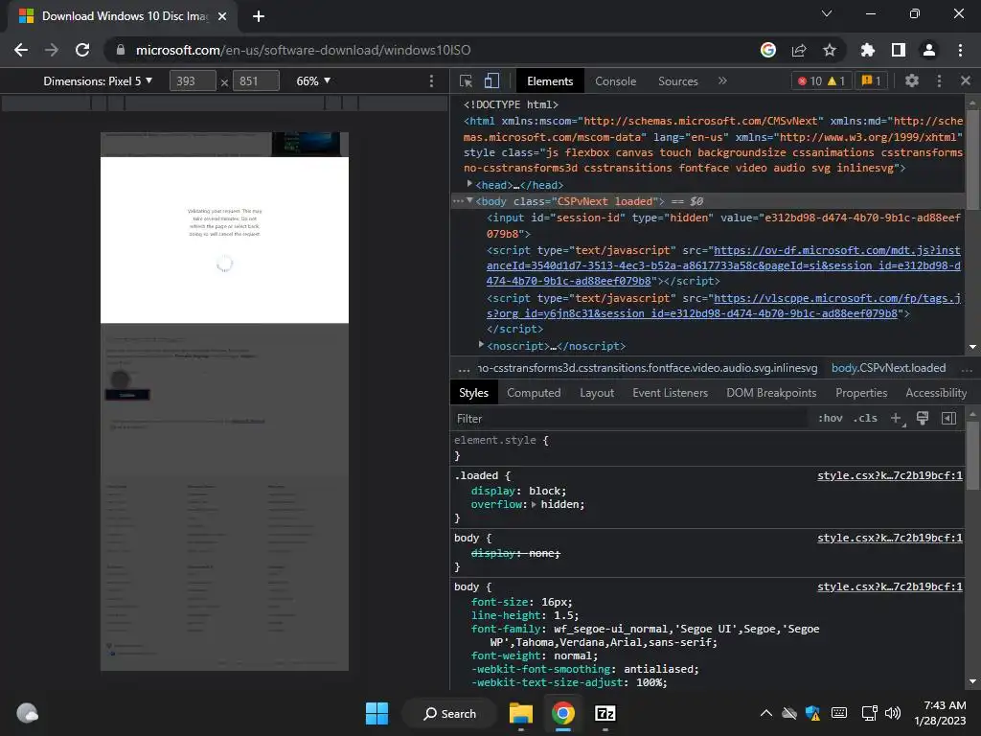The image size is (981, 736).
Task: Open style.csx link for .loaded rule
Action: point(890,475)
